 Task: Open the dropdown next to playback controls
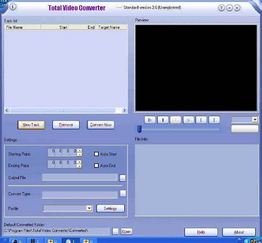tap(255, 119)
